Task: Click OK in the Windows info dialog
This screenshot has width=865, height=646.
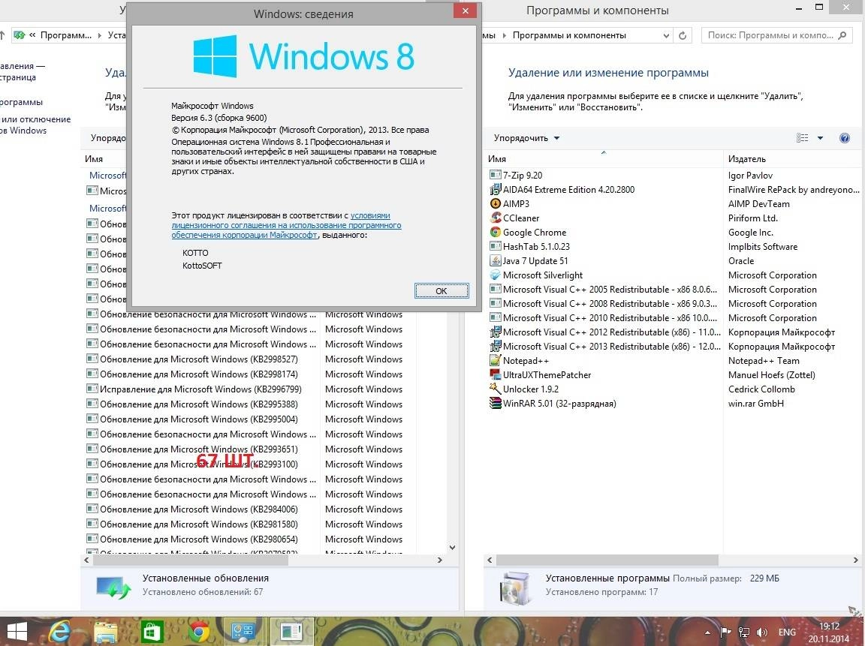Action: [x=442, y=291]
